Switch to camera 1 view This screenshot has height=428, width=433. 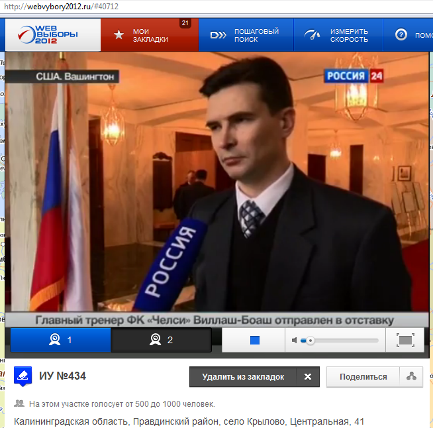(x=60, y=340)
